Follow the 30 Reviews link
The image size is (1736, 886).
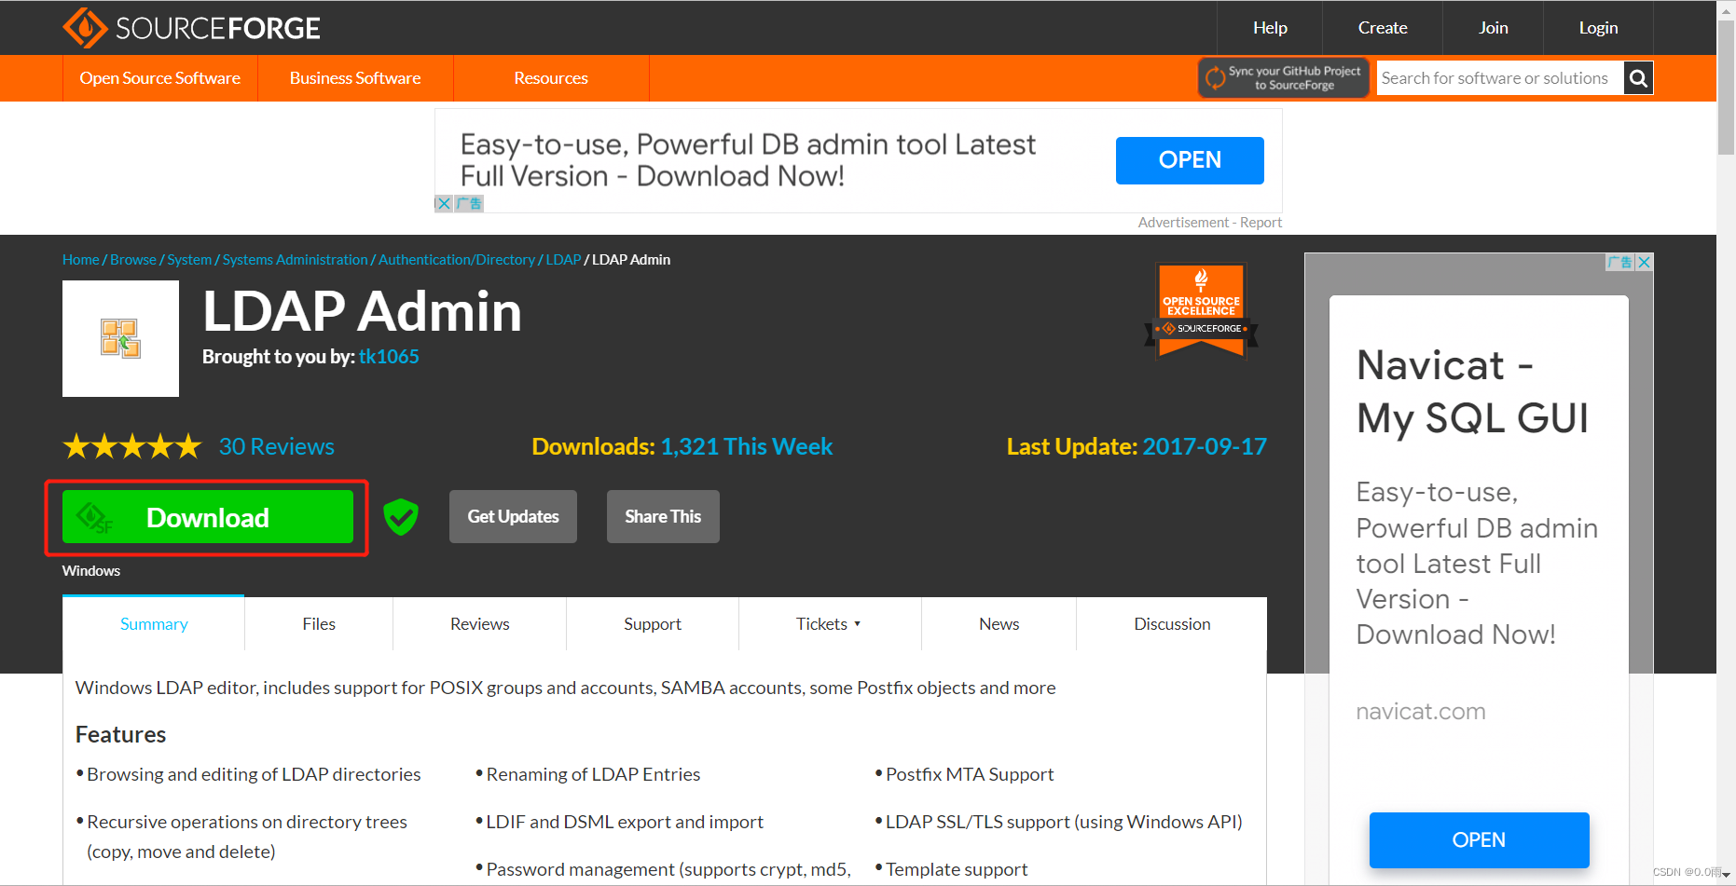[276, 446]
